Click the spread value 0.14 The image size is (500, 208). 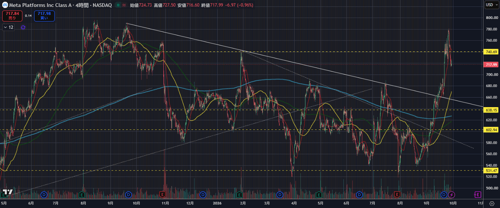tap(28, 16)
